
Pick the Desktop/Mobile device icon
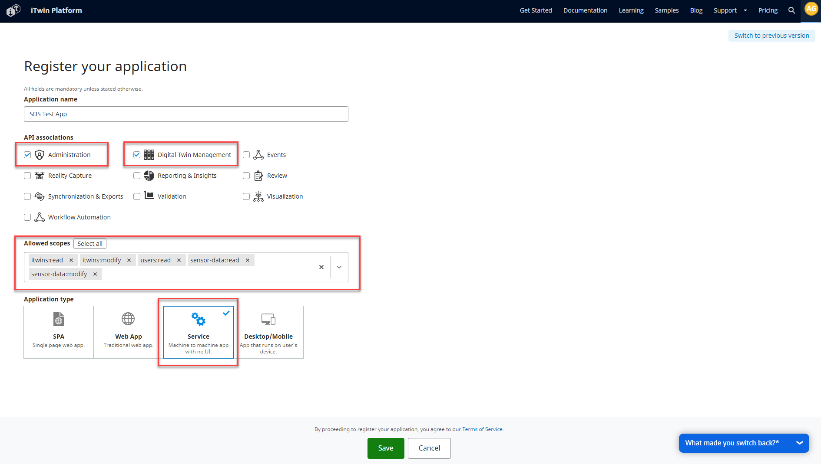268,319
